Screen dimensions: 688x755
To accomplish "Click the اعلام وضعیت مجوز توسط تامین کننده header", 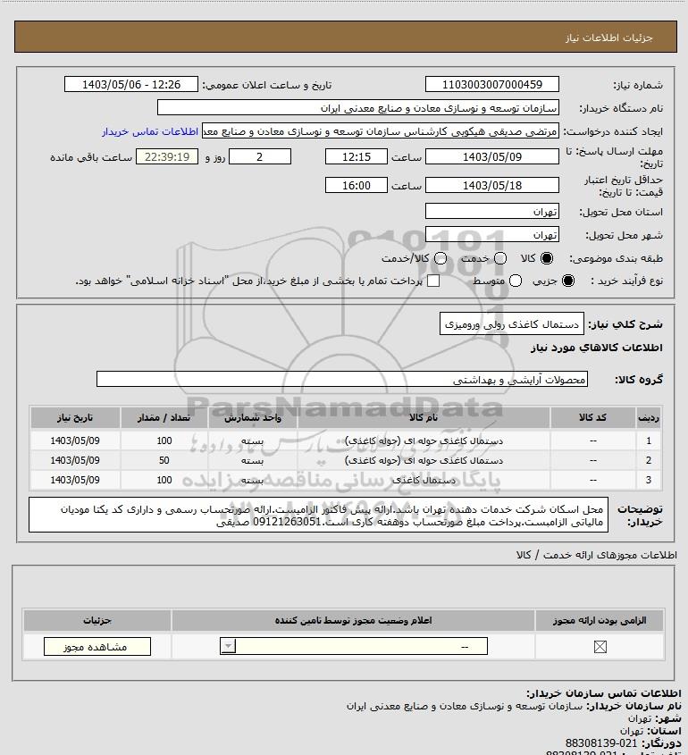I will 354,620.
